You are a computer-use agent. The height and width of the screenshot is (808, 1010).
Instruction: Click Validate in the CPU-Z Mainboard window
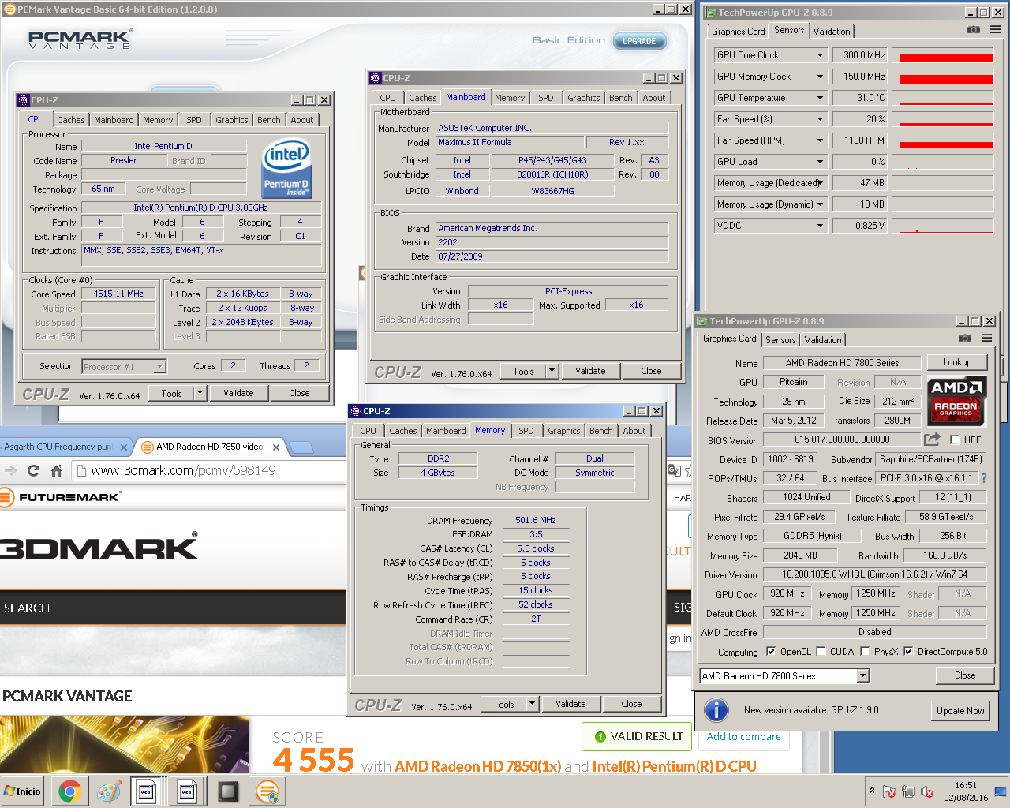pos(590,371)
